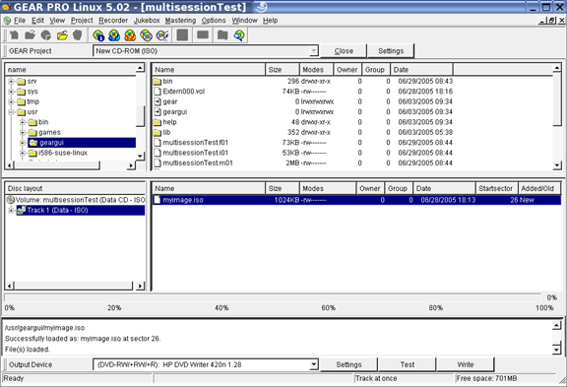The image size is (567, 387).
Task: Click the greyed open-folder icon beside the new project icon
Action: tap(30, 35)
